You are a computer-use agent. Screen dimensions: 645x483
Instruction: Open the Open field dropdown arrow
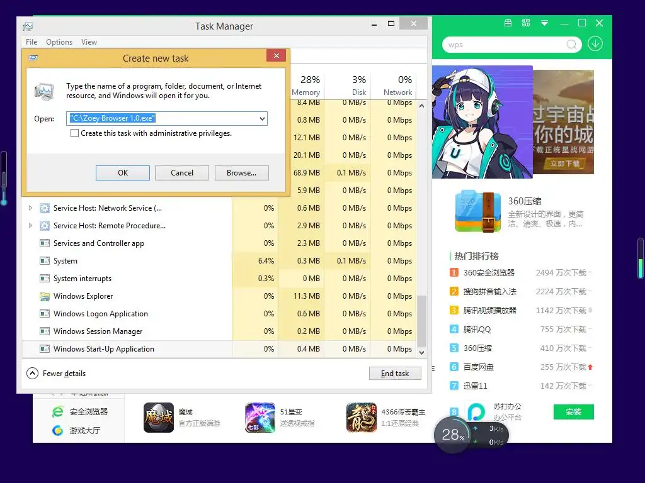[262, 119]
